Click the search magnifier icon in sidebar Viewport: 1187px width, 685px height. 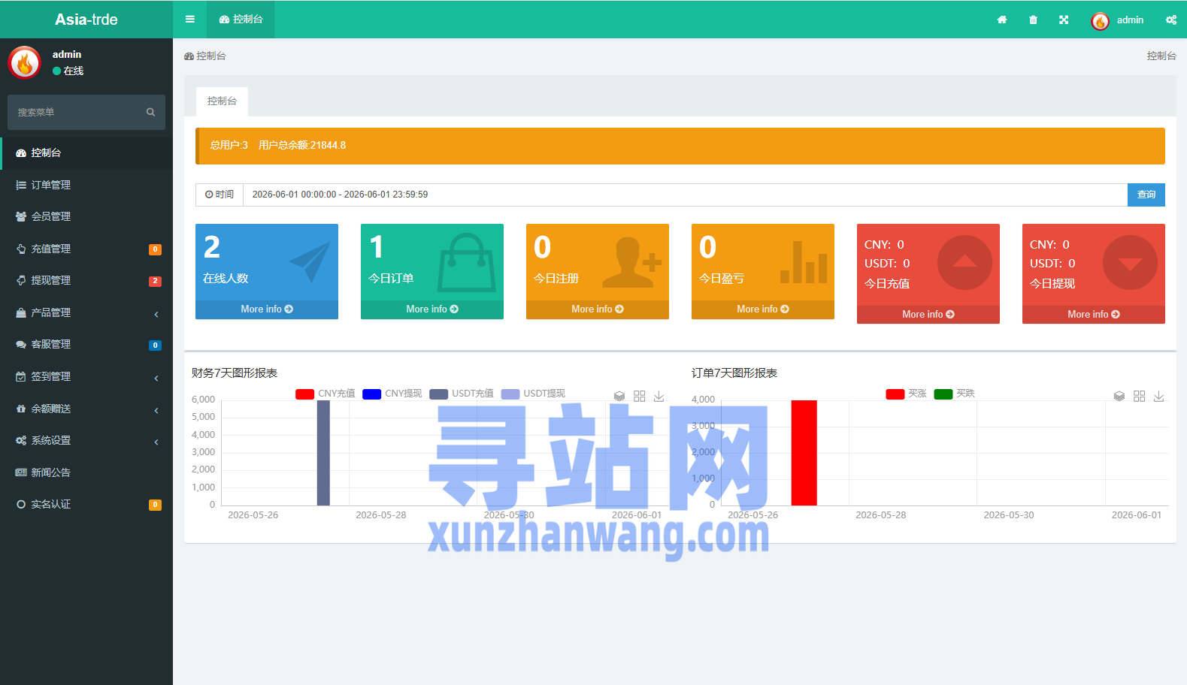point(150,112)
